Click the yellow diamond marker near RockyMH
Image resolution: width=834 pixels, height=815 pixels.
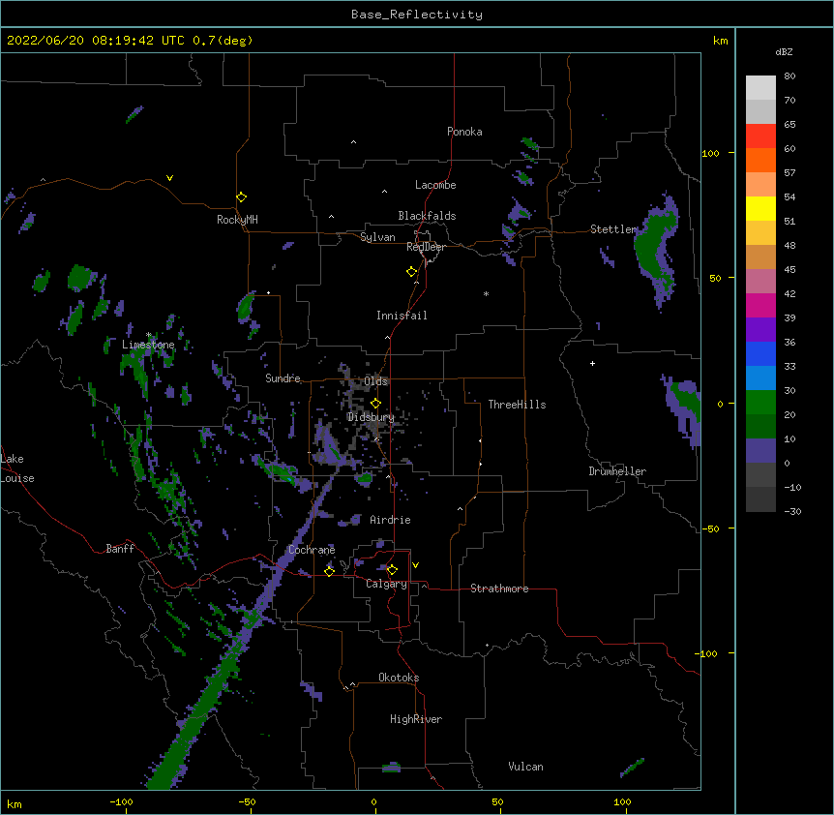pyautogui.click(x=241, y=197)
